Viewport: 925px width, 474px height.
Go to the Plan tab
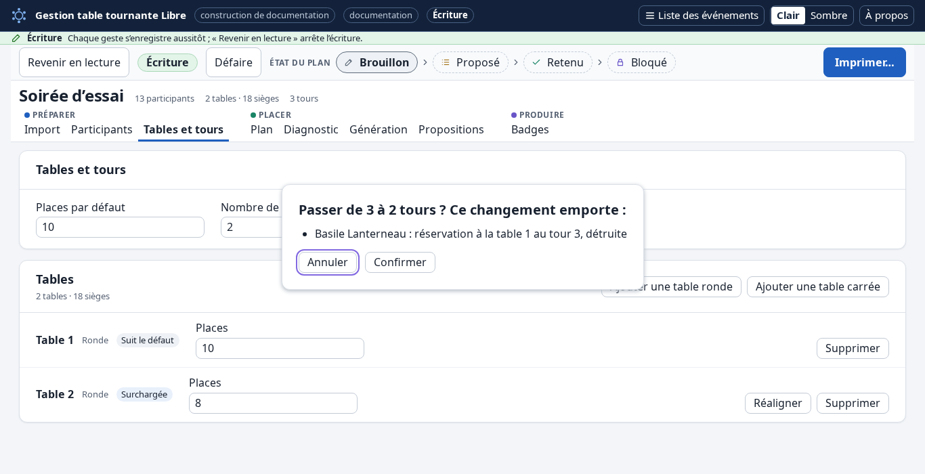[261, 129]
